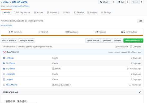Switch to the Insights tab
The width and height of the screenshot is (147, 103).
92,13
